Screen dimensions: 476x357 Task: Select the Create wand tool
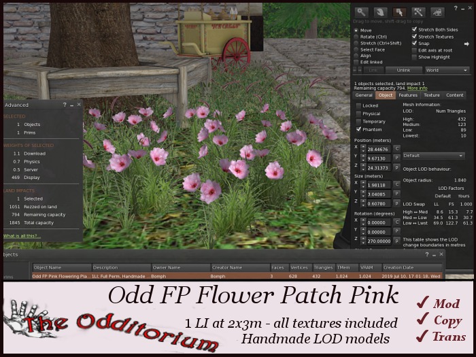click(x=418, y=12)
